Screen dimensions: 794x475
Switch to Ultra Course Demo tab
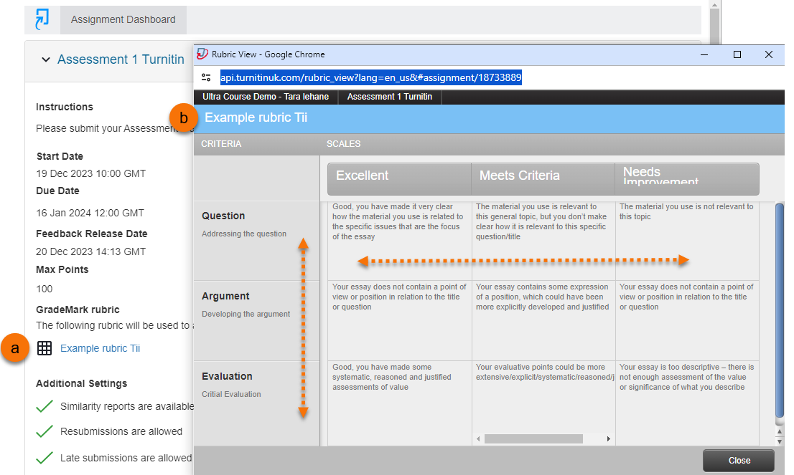coord(265,96)
